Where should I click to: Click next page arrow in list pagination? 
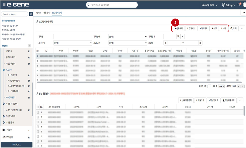243,86
